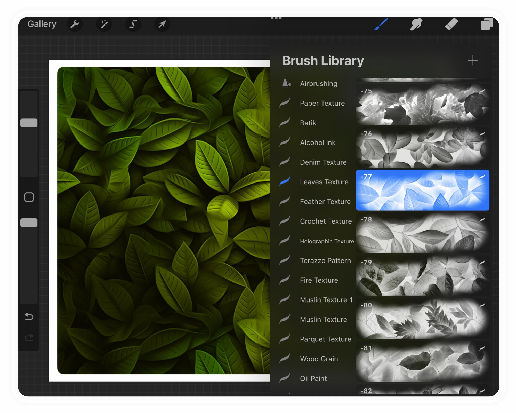
Task: Create a new brush with the plus button
Action: pos(473,61)
